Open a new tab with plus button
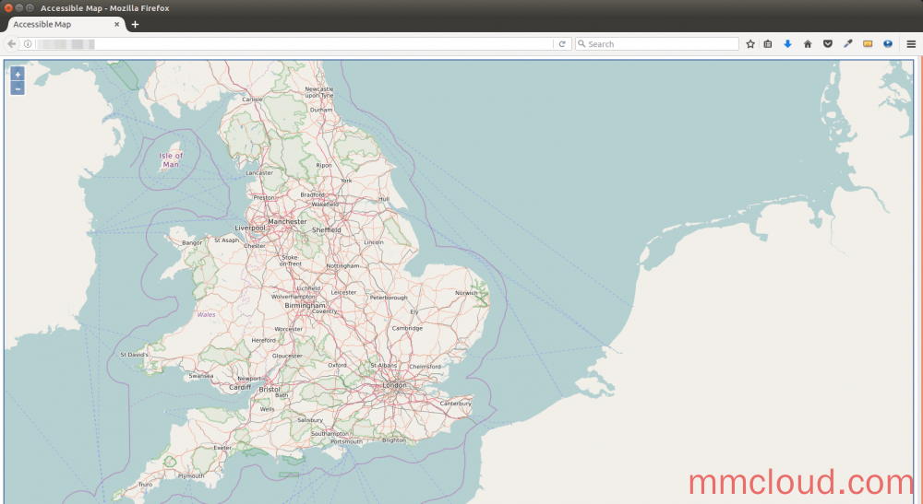Image resolution: width=923 pixels, height=504 pixels. (x=135, y=24)
